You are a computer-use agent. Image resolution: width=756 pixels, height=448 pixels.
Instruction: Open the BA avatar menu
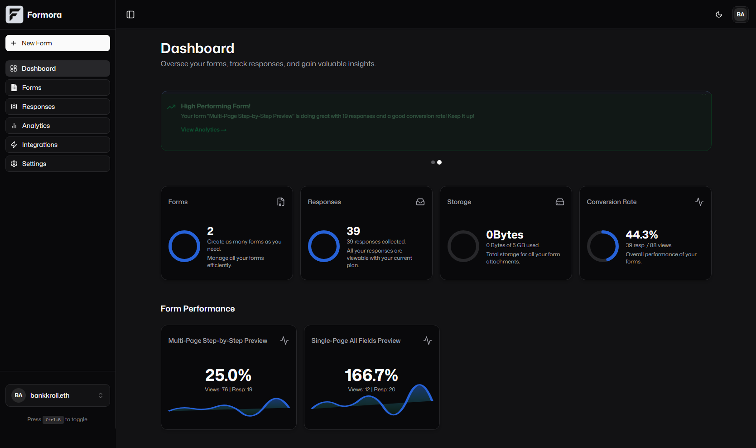coord(741,14)
